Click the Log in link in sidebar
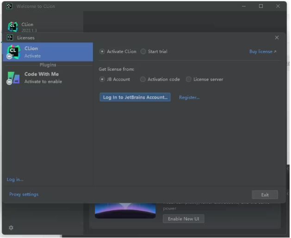Image resolution: width=291 pixels, height=238 pixels. coord(15,180)
